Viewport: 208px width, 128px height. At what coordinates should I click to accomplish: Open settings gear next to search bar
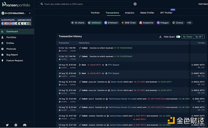[x=135, y=4]
